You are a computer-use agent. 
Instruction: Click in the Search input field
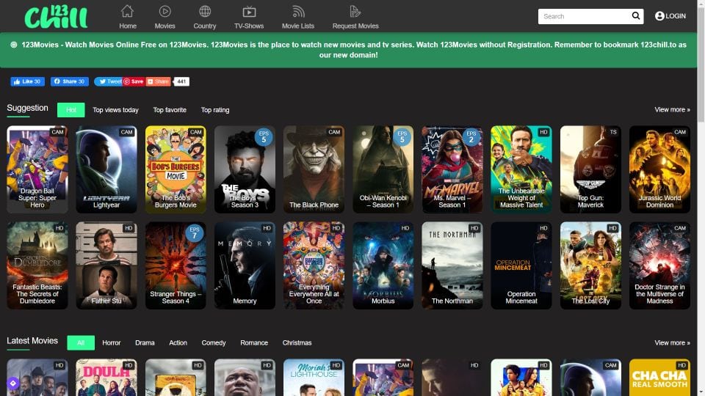click(584, 16)
